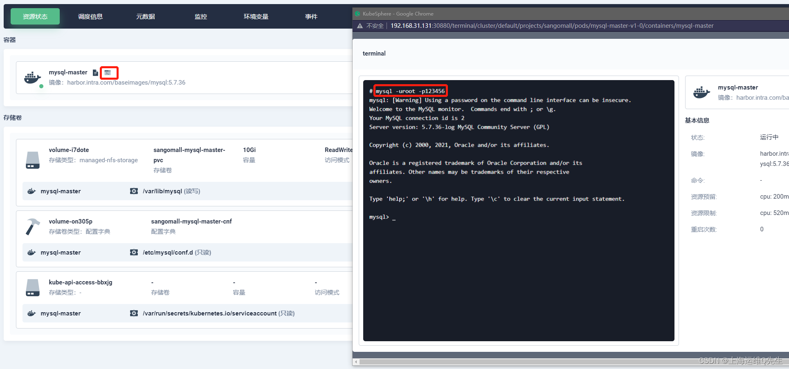
Task: Click the KubeSphere - Google Chrome window title
Action: 398,14
